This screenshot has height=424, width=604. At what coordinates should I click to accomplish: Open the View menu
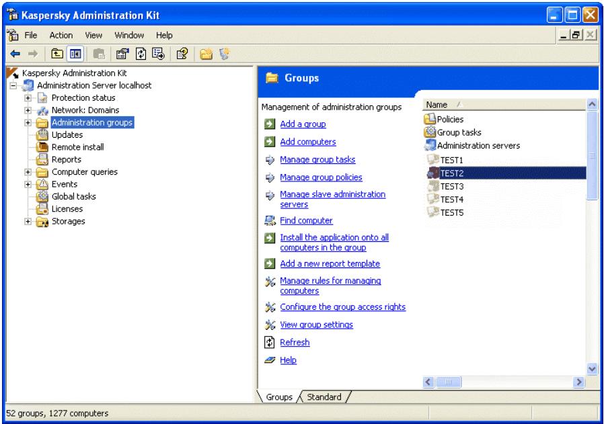pos(93,35)
